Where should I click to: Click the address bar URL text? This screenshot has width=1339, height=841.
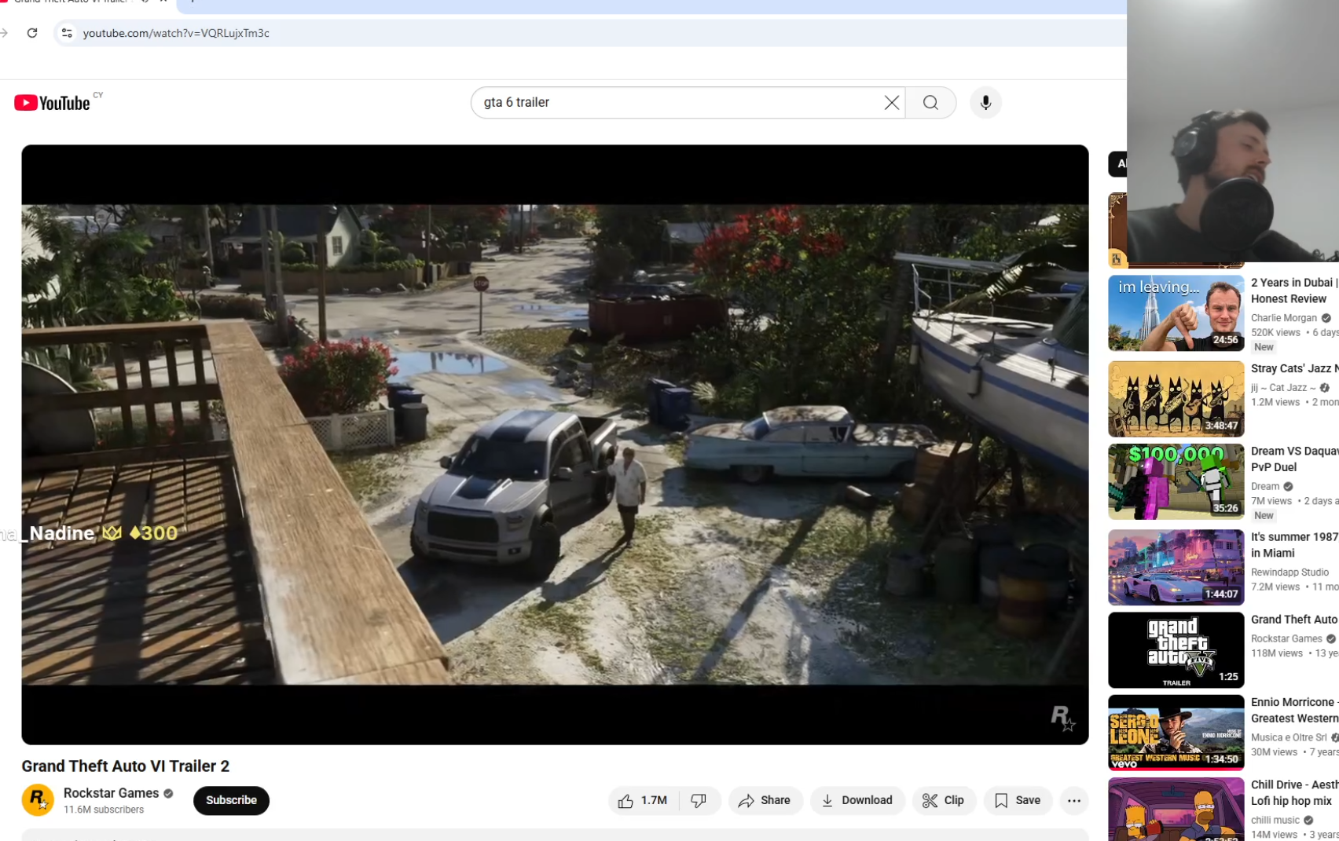tap(176, 33)
